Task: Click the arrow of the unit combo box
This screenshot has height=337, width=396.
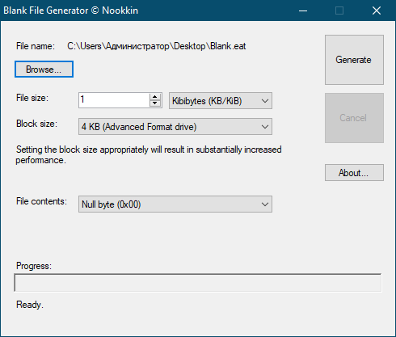Action: [265, 101]
